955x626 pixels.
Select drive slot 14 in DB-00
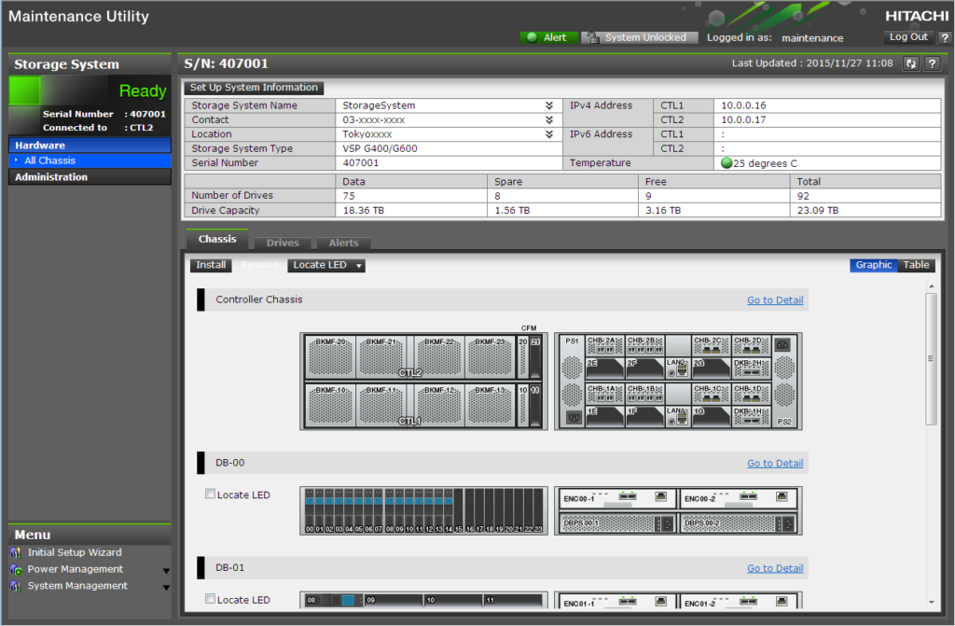449,511
